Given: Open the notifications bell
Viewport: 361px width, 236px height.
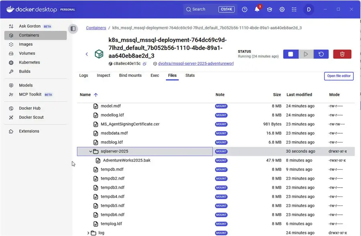Looking at the screenshot, I should click(x=257, y=10).
